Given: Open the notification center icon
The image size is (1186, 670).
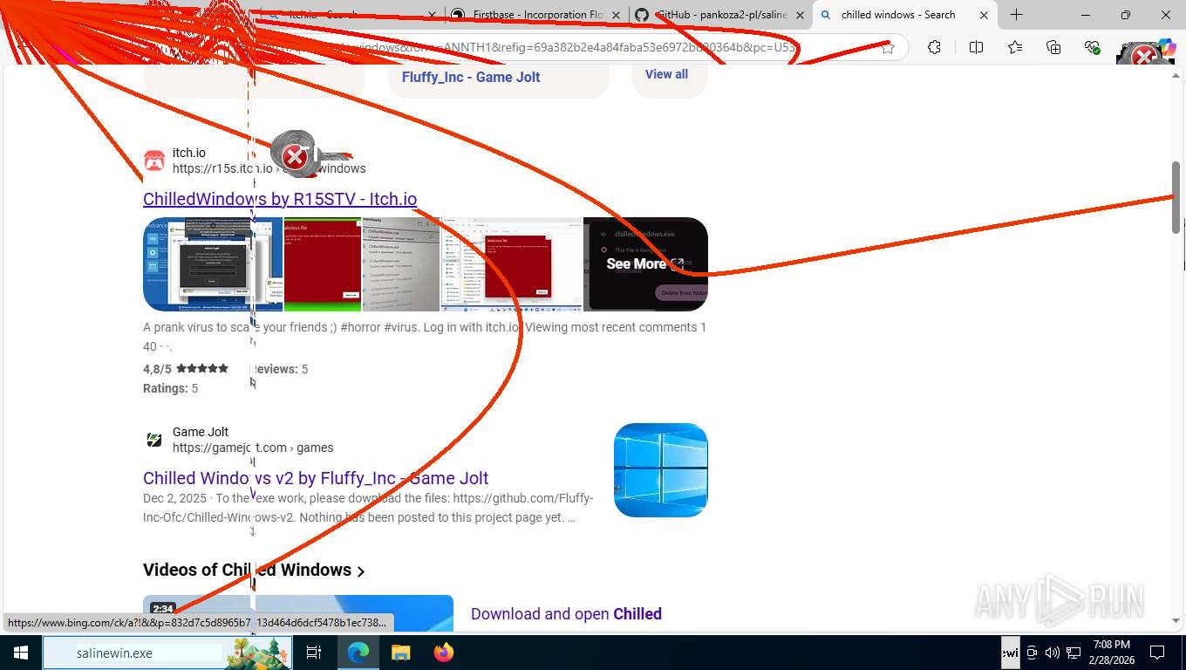Looking at the screenshot, I should (1157, 653).
